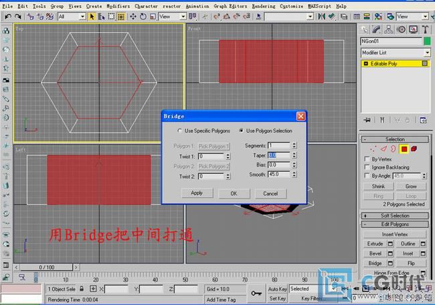Collapse the Edit Polygons rollout
The image size is (435, 305).
coord(395,224)
